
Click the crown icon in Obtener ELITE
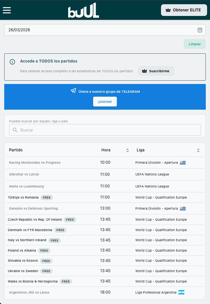(x=168, y=10)
